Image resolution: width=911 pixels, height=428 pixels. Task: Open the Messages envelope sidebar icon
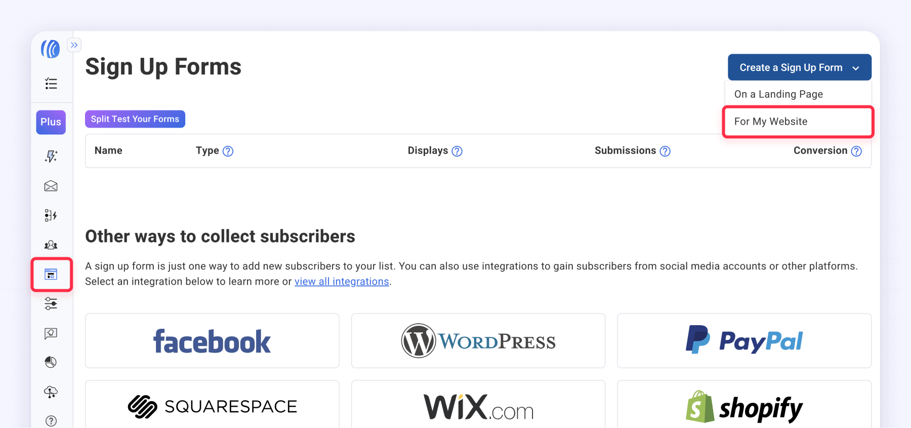click(51, 186)
